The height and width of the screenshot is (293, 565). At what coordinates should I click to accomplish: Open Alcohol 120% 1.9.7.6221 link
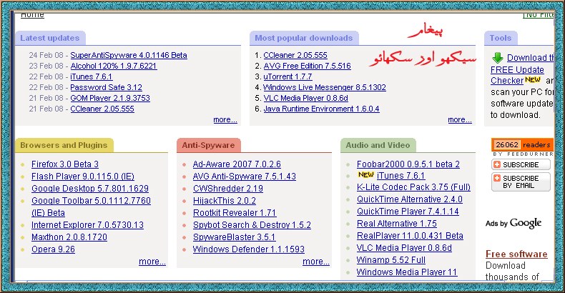tap(114, 66)
